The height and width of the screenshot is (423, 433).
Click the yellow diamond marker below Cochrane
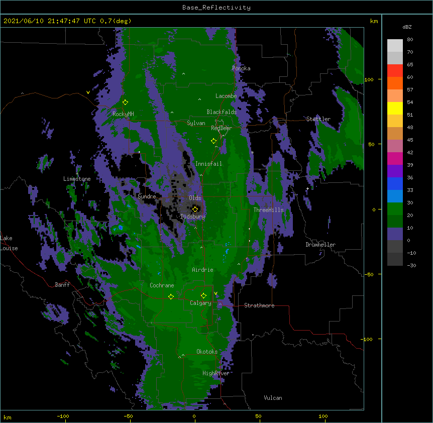(x=171, y=297)
